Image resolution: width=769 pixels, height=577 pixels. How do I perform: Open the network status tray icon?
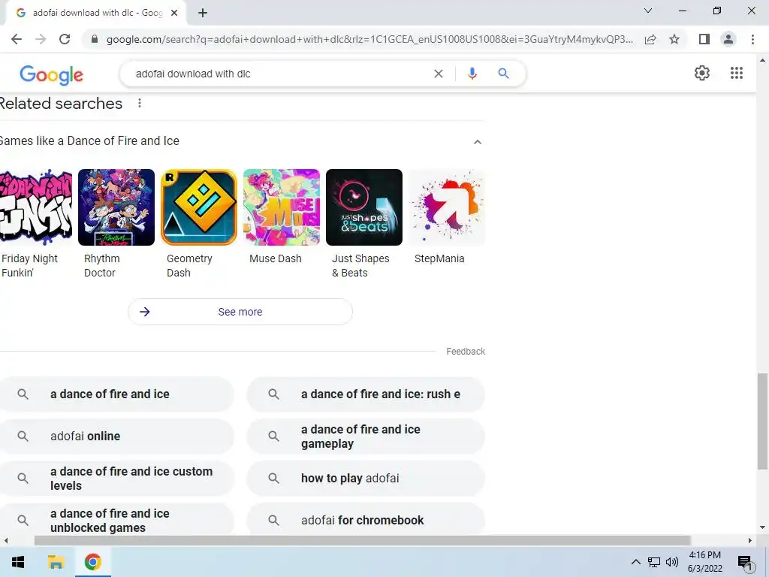pyautogui.click(x=654, y=562)
